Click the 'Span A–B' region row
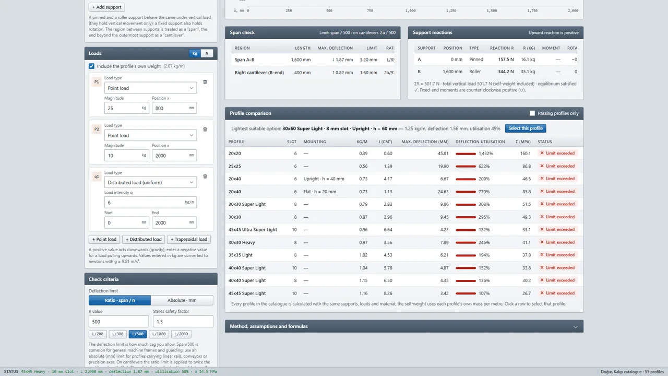 tap(313, 60)
